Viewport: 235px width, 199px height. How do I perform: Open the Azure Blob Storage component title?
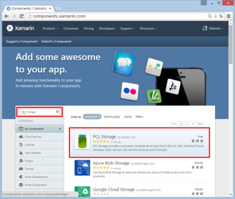coord(111,163)
